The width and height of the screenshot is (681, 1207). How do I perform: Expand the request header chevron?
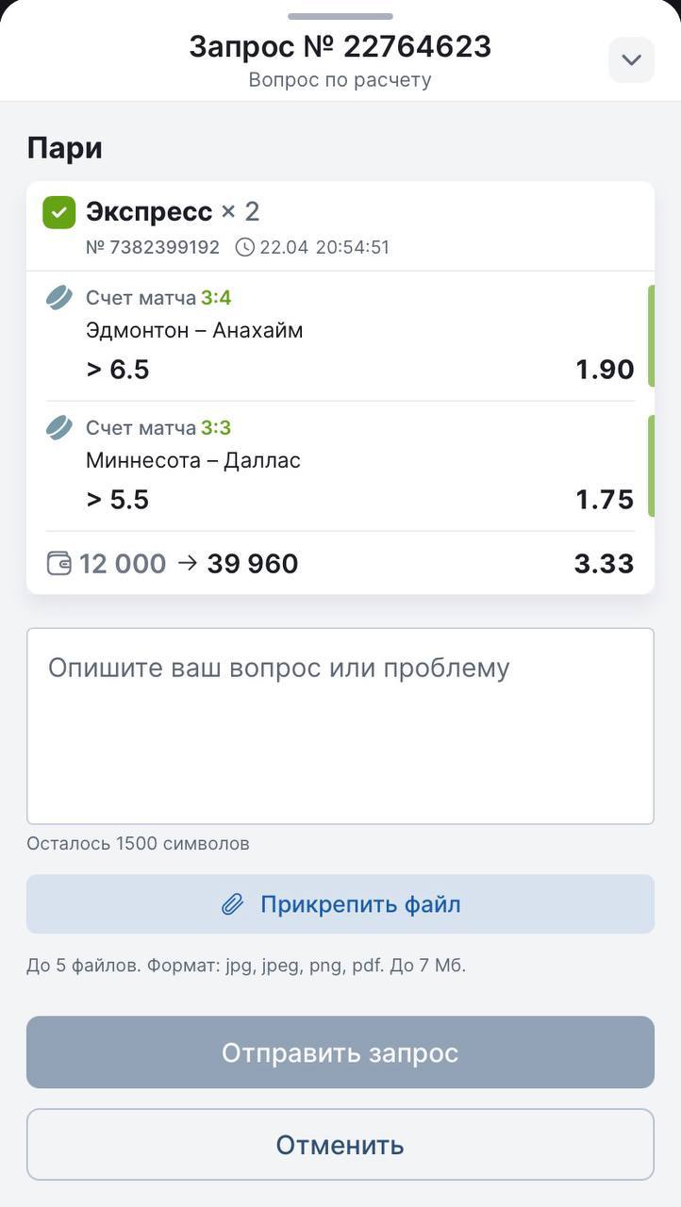(631, 60)
